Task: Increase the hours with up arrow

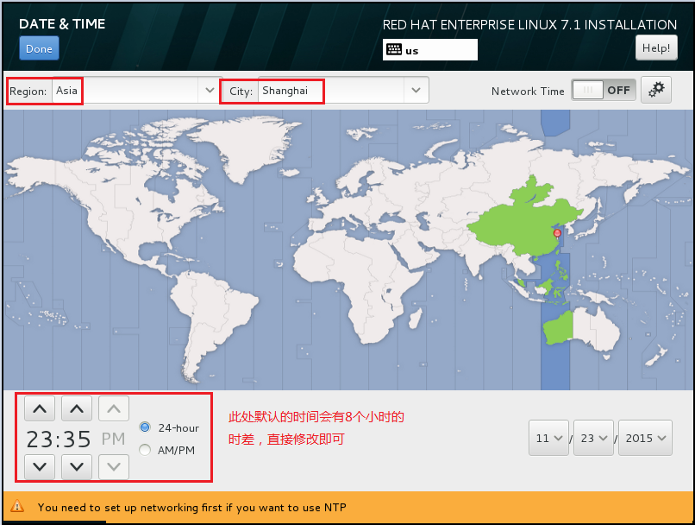Action: click(40, 408)
